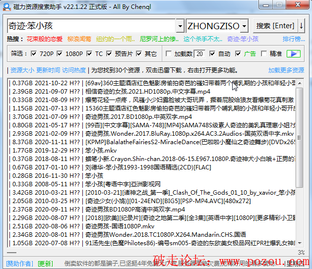Click the app icon in the title bar
Image resolution: width=312 pixels, height=269 pixels.
point(7,7)
